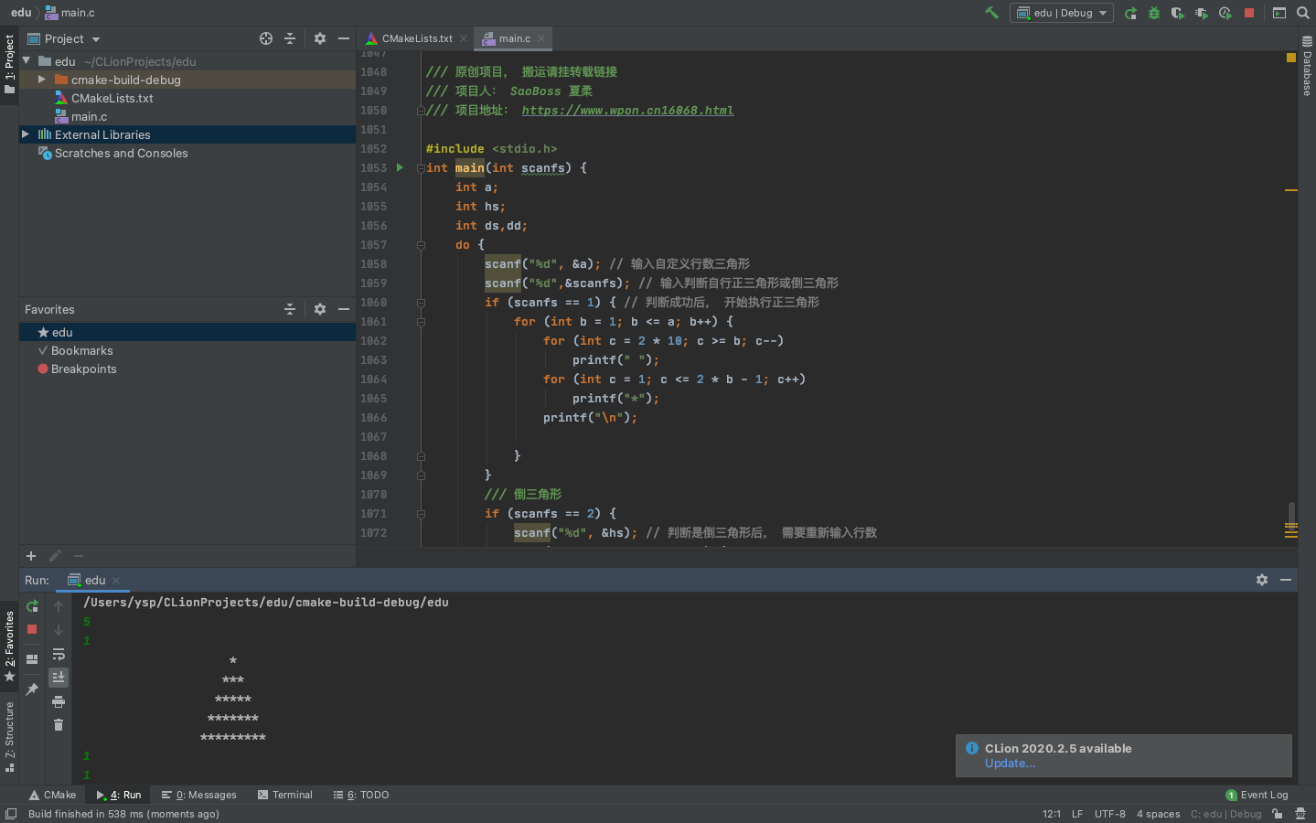Minimize the Run tool window
The width and height of the screenshot is (1316, 823).
click(x=1286, y=580)
